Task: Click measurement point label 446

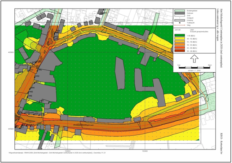Action: pyautogui.click(x=30, y=96)
